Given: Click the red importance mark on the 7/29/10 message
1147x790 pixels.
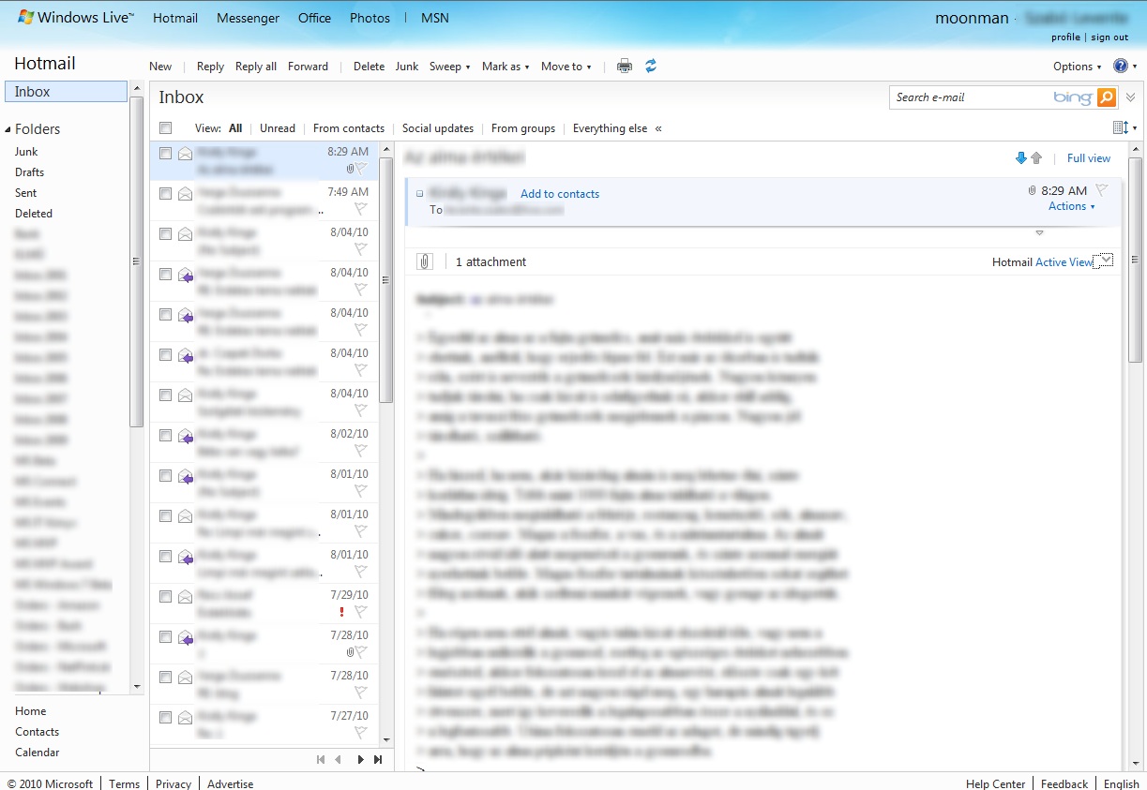Looking at the screenshot, I should coord(342,612).
